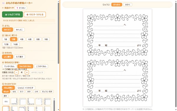Viewport: 177px width, 111px height.
Task: Decrease line count with minus button
Action: click(17, 73)
